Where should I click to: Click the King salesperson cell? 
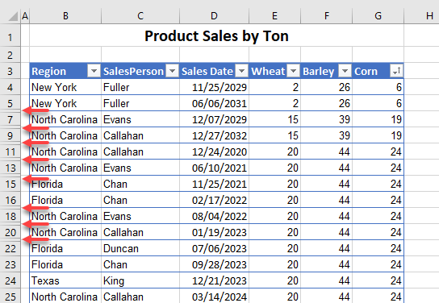click(x=140, y=280)
